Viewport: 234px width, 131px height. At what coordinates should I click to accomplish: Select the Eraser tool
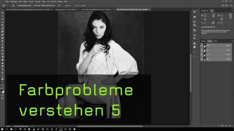(3, 54)
